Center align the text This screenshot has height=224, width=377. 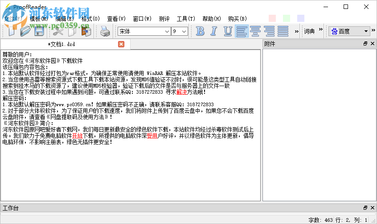[255, 31]
